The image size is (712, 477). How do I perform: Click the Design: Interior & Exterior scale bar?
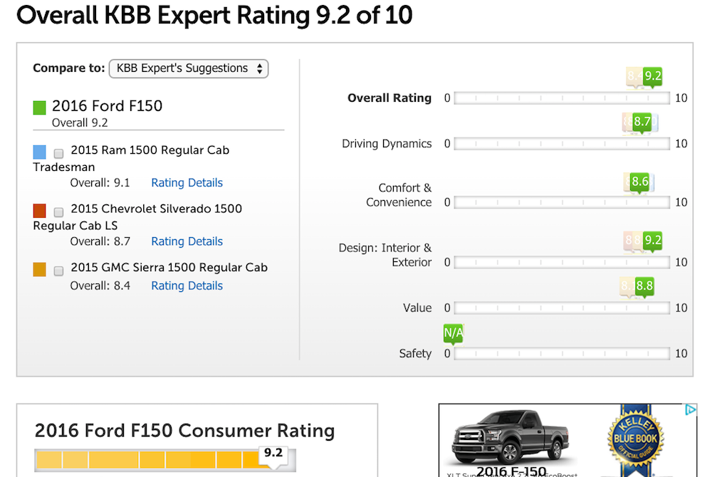[562, 262]
